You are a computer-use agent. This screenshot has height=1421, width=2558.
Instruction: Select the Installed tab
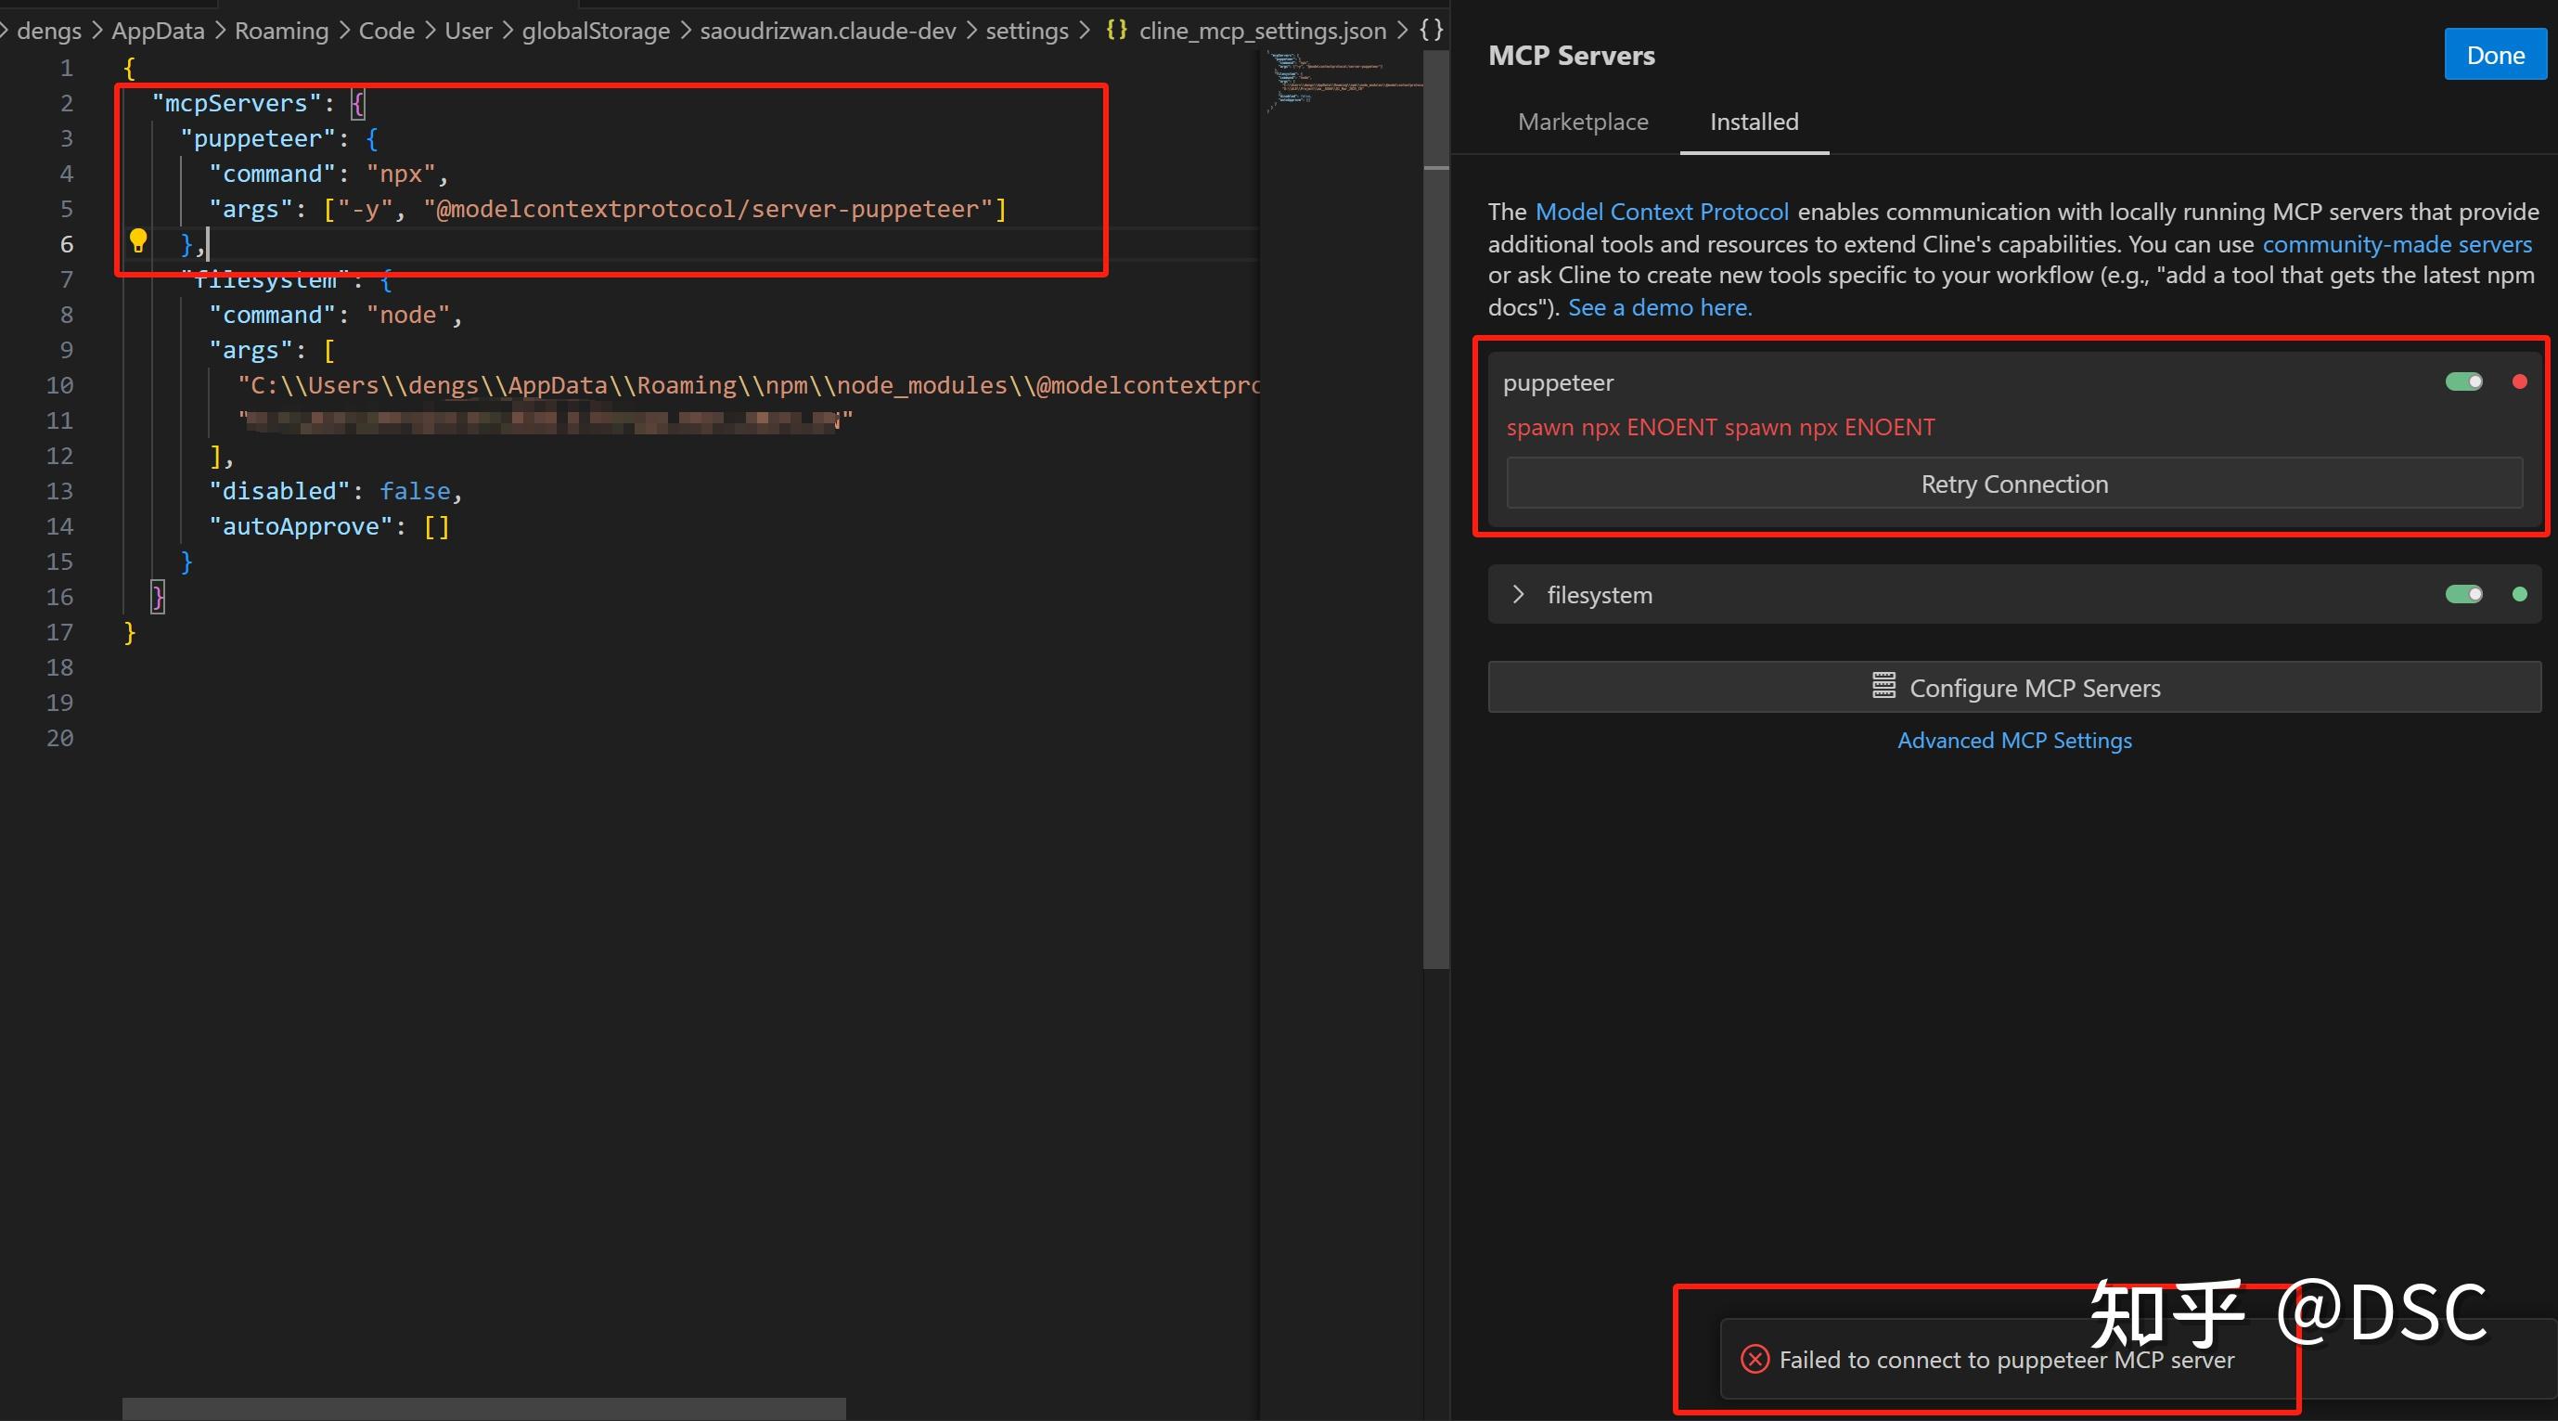tap(1753, 123)
